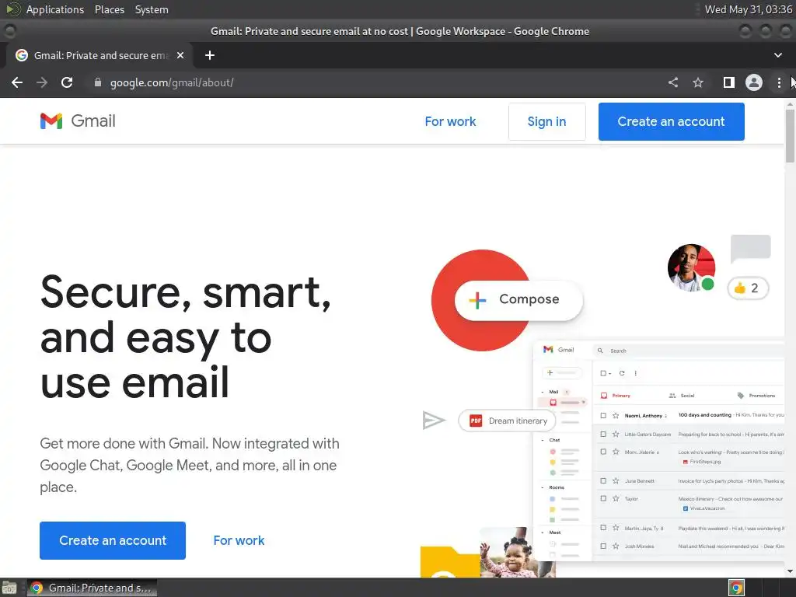Viewport: 796px width, 597px height.
Task: Click the clock showing Wed May 31
Action: click(749, 9)
